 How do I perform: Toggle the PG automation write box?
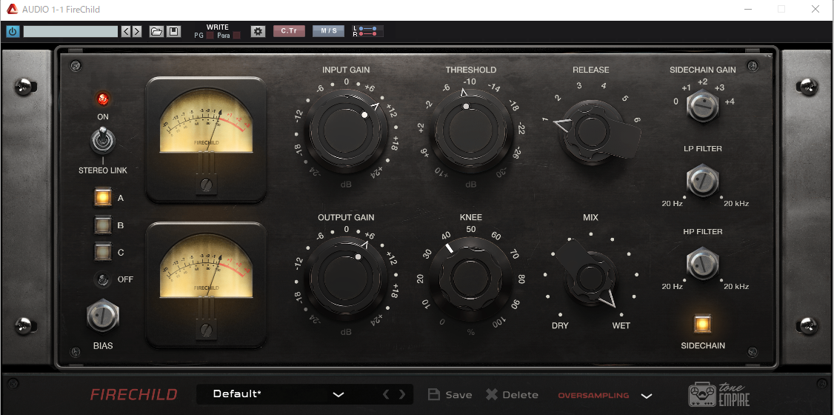coord(210,36)
